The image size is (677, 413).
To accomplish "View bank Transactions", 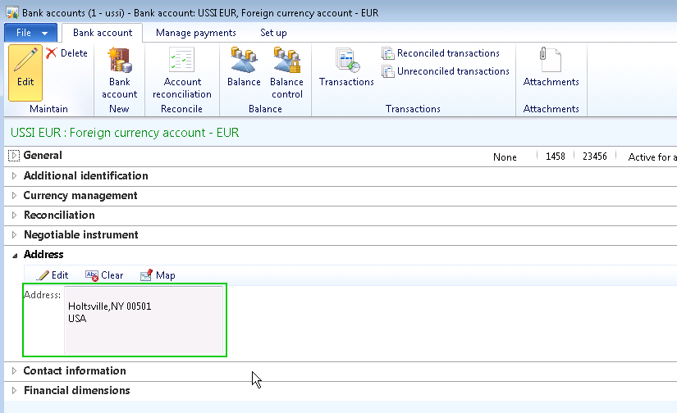I will (x=346, y=63).
